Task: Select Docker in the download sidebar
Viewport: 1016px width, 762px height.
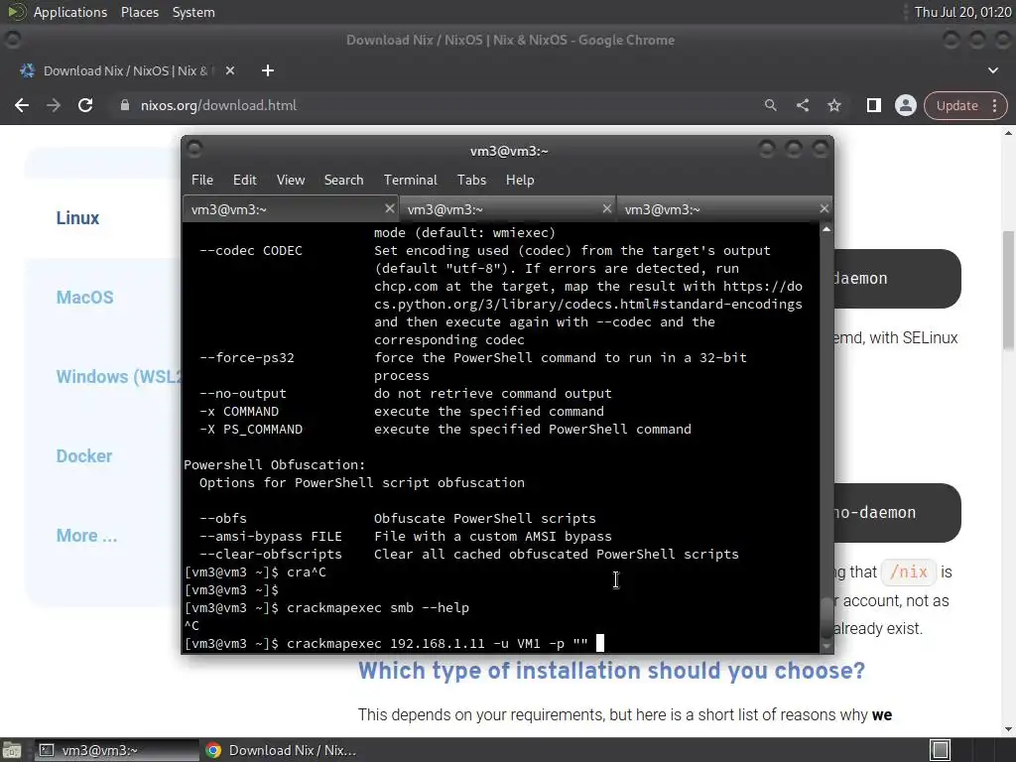Action: [x=84, y=456]
